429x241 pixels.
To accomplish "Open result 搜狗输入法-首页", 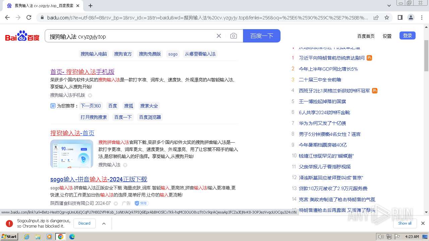I will pos(72,133).
